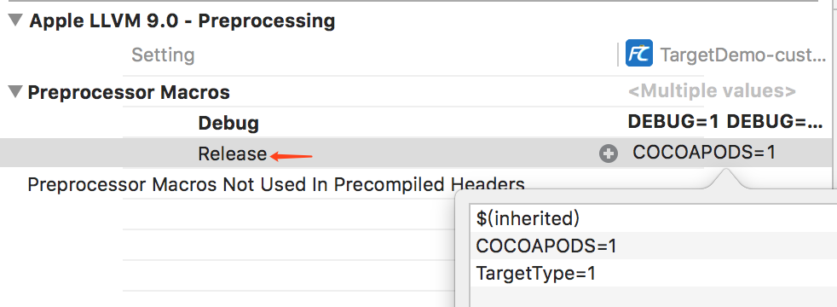Click the Apple LLVM 9.0 Preprocessing title
This screenshot has width=837, height=307.
pyautogui.click(x=182, y=20)
